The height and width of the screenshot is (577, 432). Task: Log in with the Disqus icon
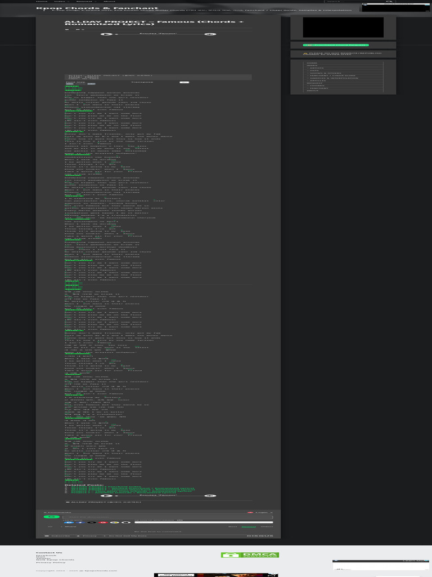pos(69,522)
